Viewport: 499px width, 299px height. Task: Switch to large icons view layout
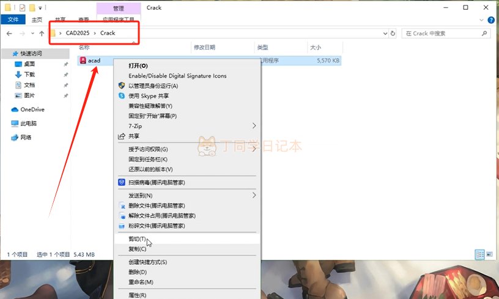click(489, 254)
